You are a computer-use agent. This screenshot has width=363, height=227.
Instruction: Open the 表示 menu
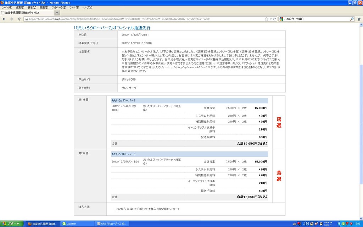click(32, 8)
